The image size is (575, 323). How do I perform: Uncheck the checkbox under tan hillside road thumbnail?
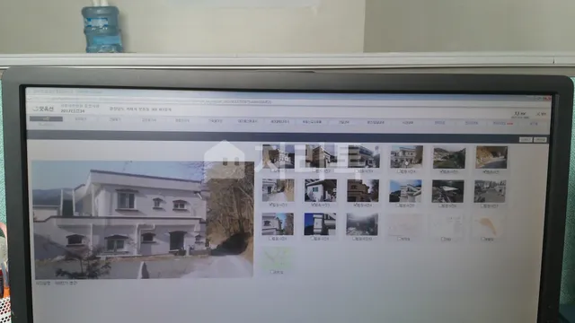click(x=484, y=171)
